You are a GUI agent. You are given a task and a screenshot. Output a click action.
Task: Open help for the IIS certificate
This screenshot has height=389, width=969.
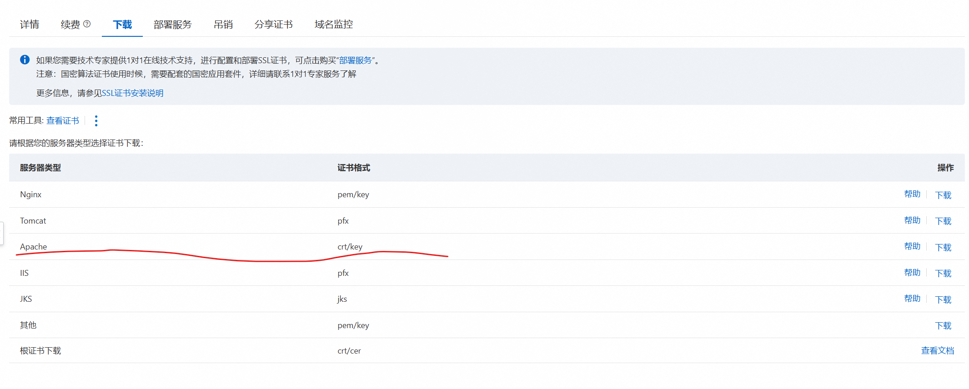(912, 273)
